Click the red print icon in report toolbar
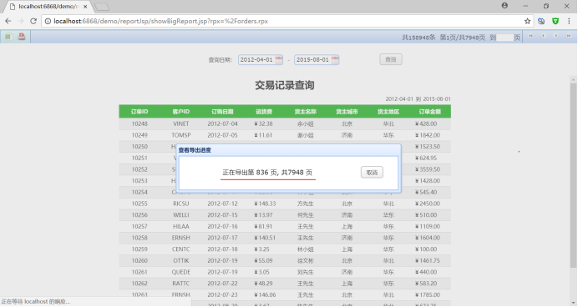 pyautogui.click(x=22, y=37)
